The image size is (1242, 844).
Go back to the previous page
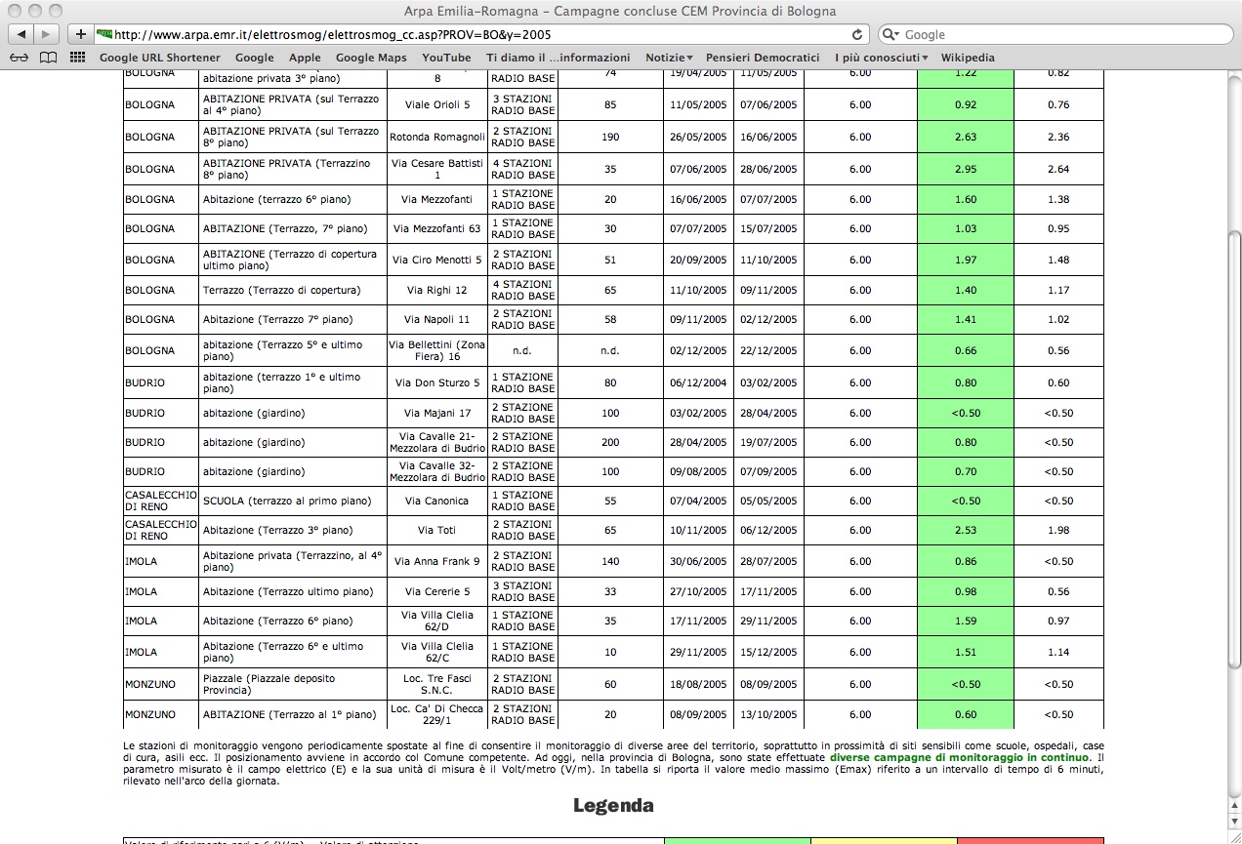21,34
